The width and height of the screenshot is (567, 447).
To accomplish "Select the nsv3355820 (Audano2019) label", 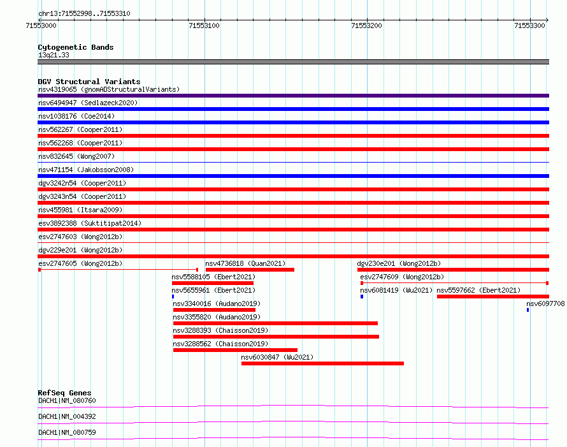I will click(x=217, y=317).
